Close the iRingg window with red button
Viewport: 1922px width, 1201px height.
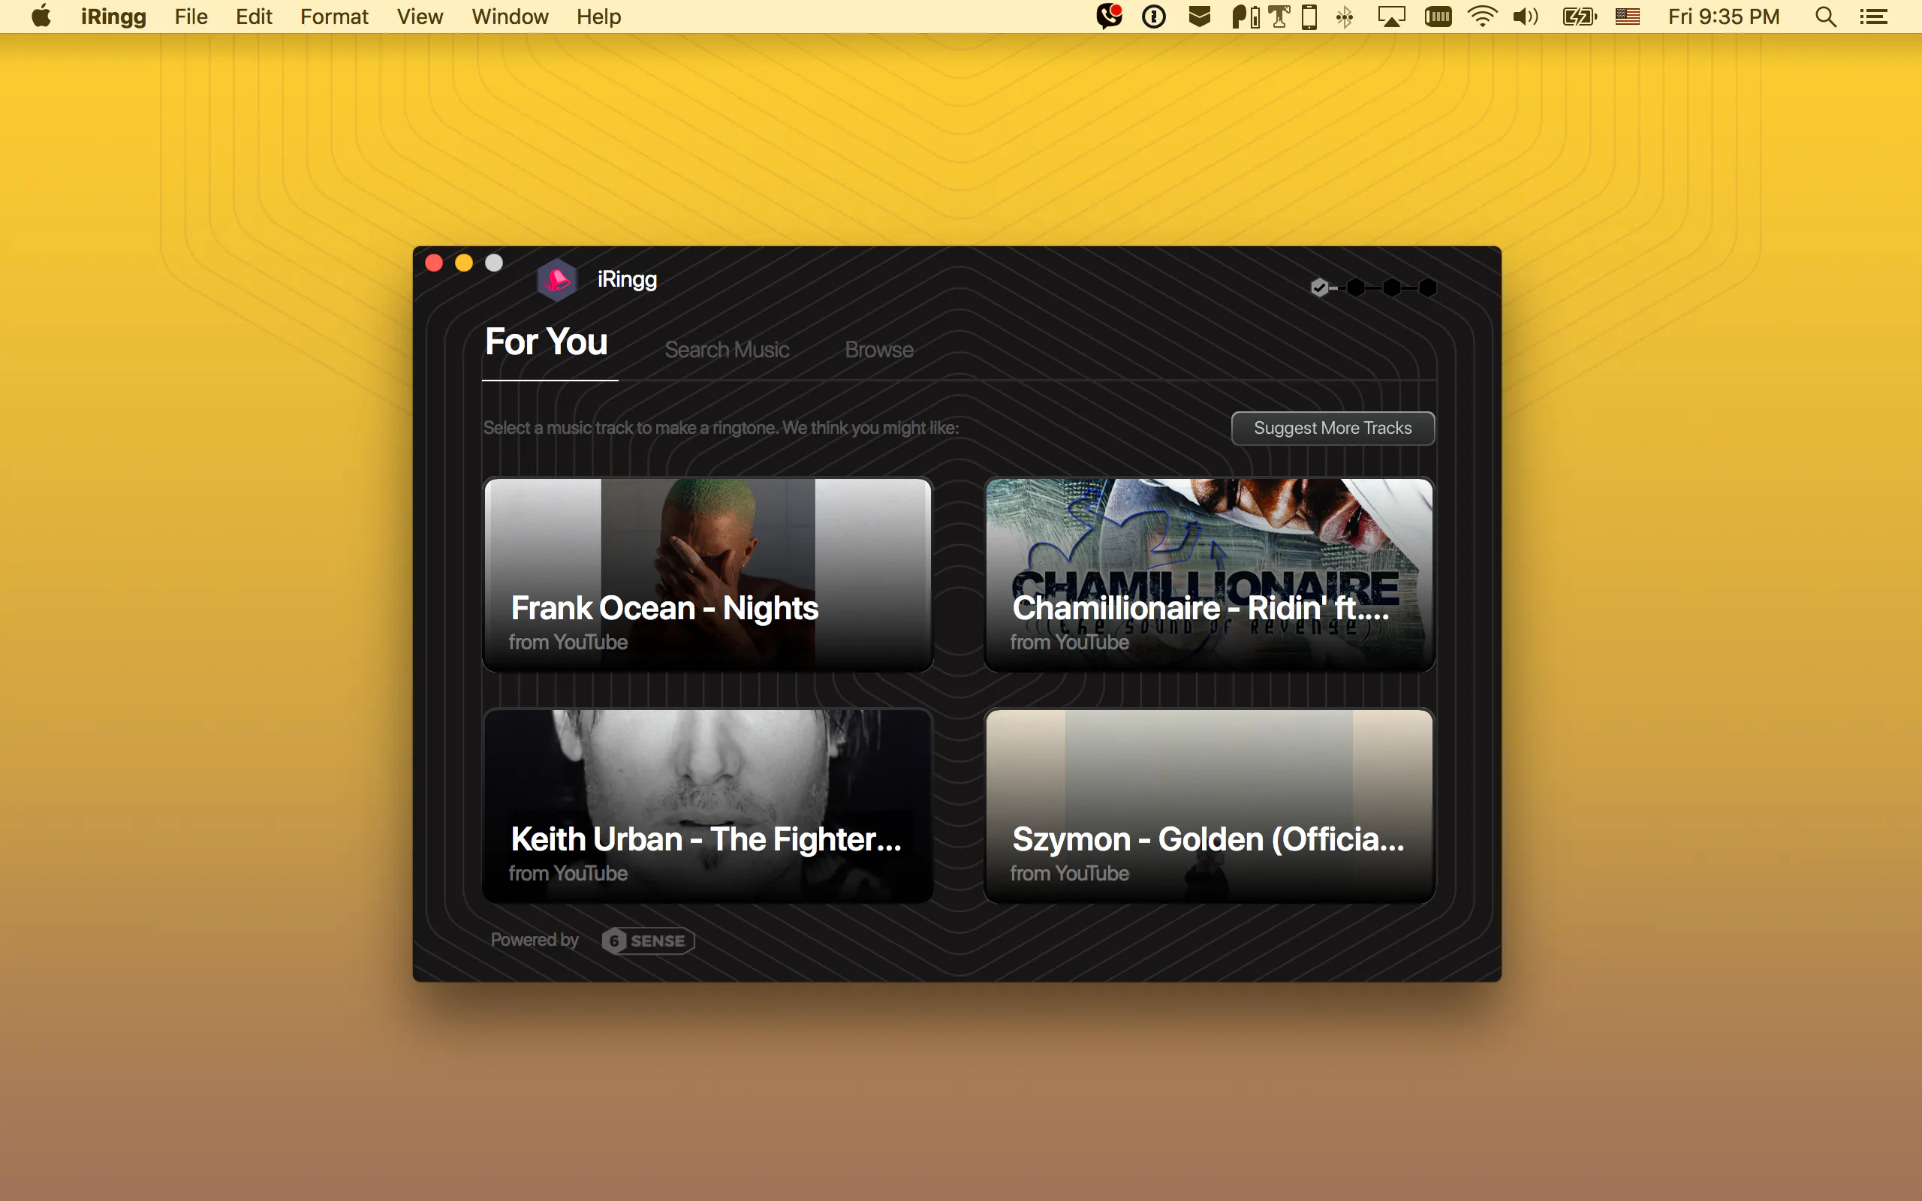click(435, 263)
